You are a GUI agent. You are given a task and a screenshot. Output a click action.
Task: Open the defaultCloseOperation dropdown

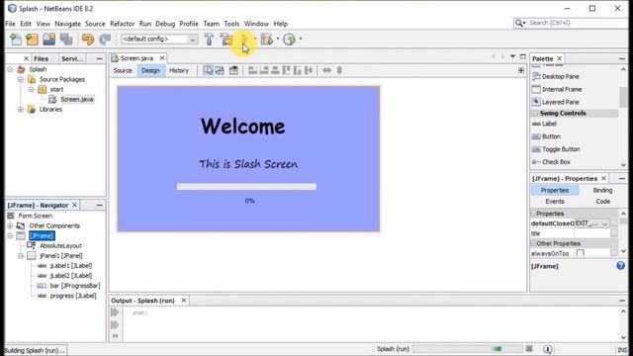[x=604, y=223]
